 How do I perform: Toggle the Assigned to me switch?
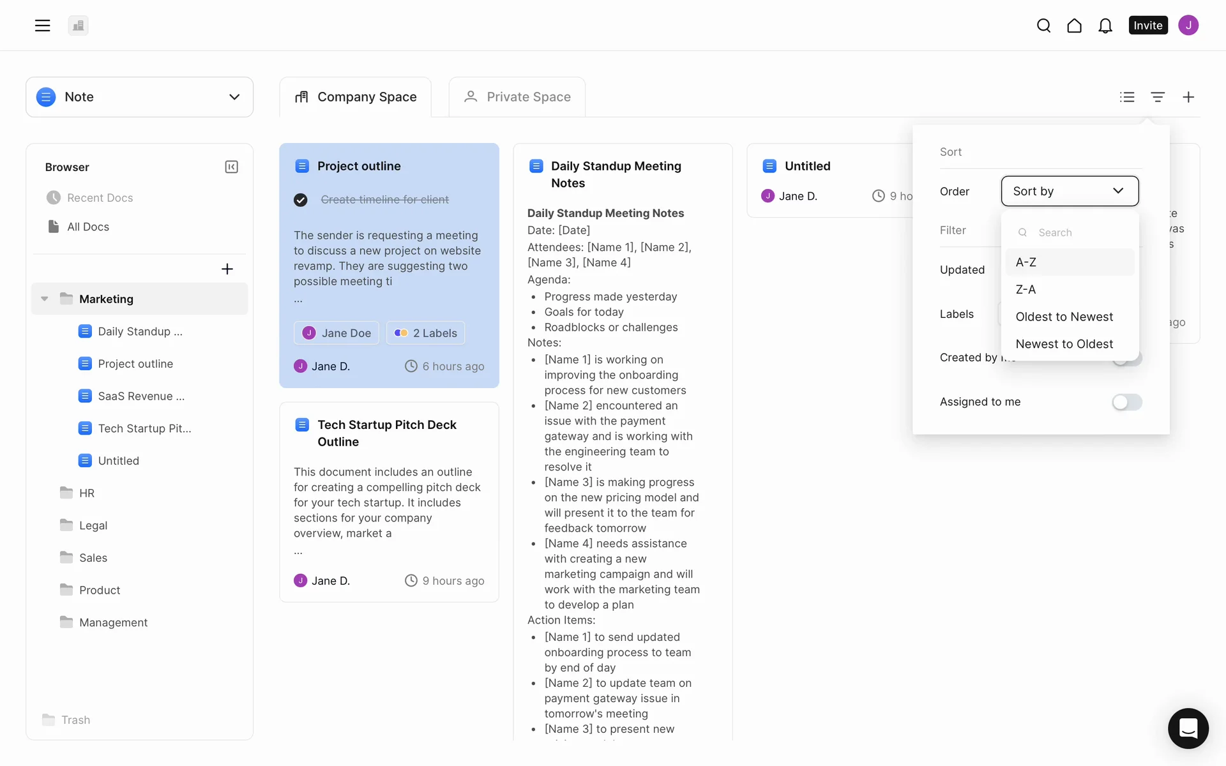[x=1126, y=402]
